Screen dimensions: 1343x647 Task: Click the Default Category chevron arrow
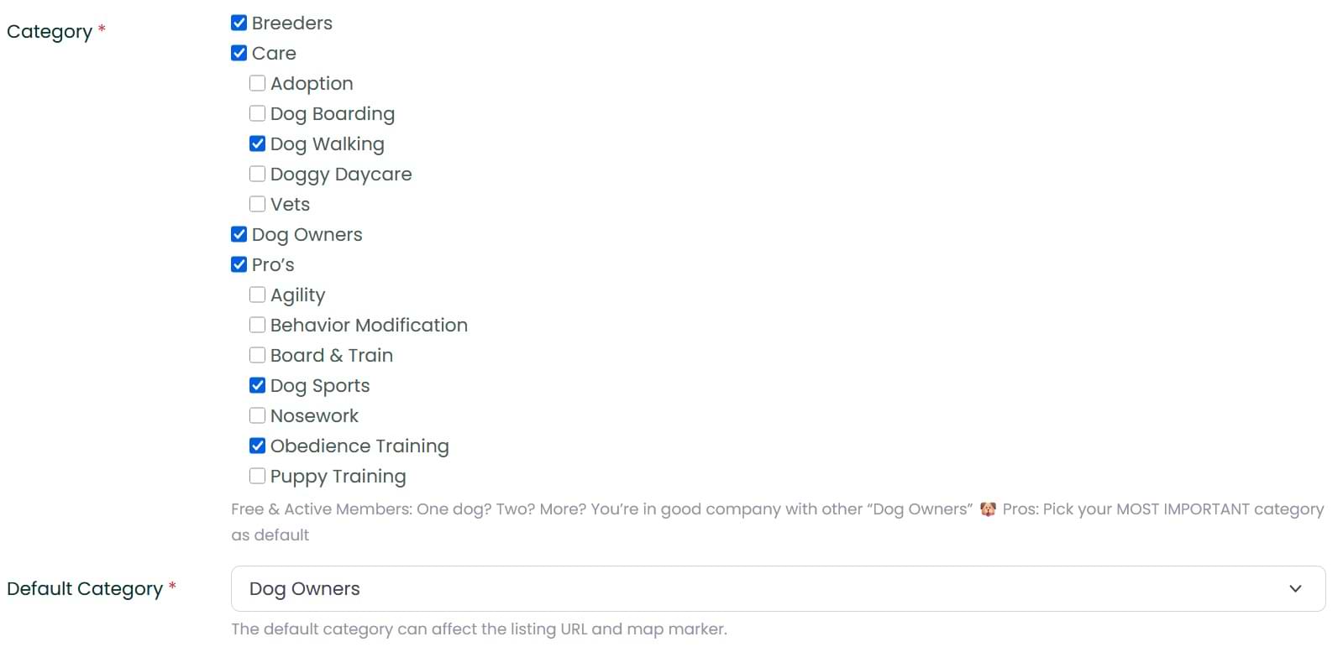(x=1295, y=588)
